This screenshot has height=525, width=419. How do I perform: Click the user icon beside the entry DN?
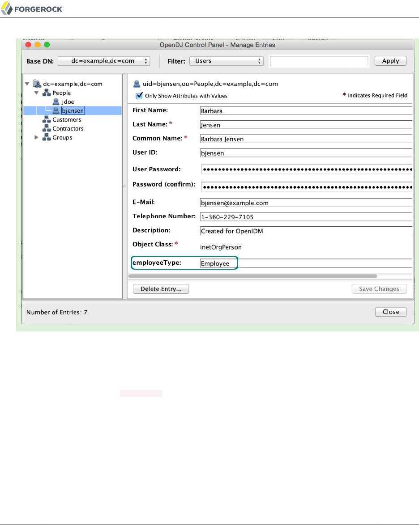[137, 84]
